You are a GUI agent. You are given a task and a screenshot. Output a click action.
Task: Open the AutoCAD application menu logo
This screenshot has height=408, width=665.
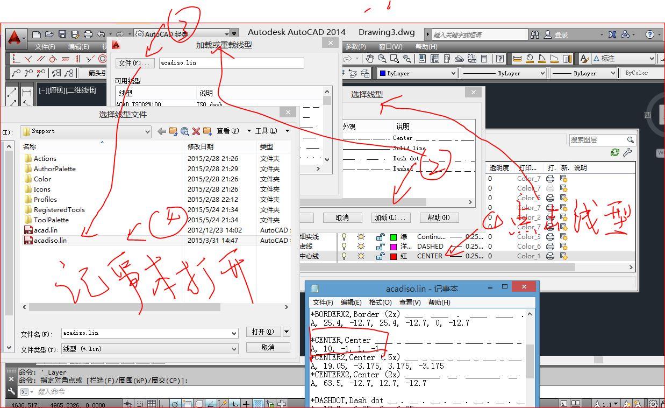[15, 38]
